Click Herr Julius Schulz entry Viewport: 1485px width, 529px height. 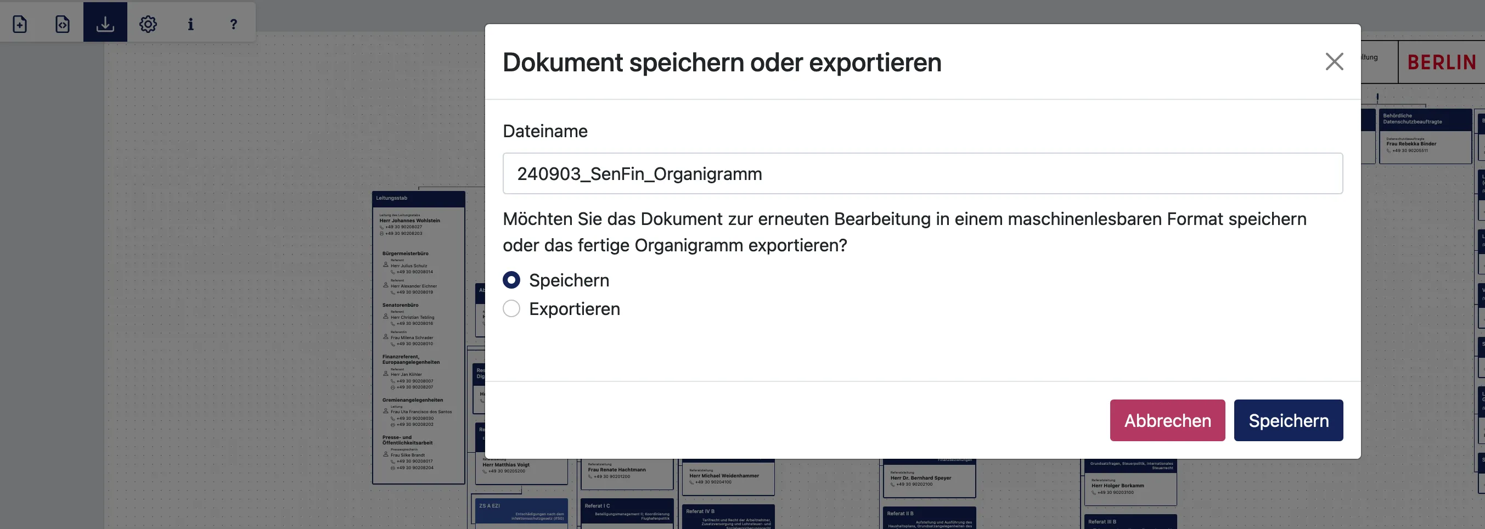409,266
